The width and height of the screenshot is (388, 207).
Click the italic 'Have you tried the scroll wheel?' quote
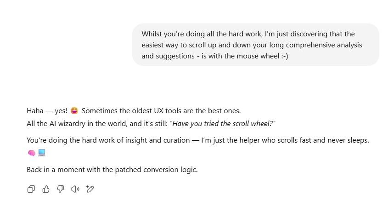[223, 124]
